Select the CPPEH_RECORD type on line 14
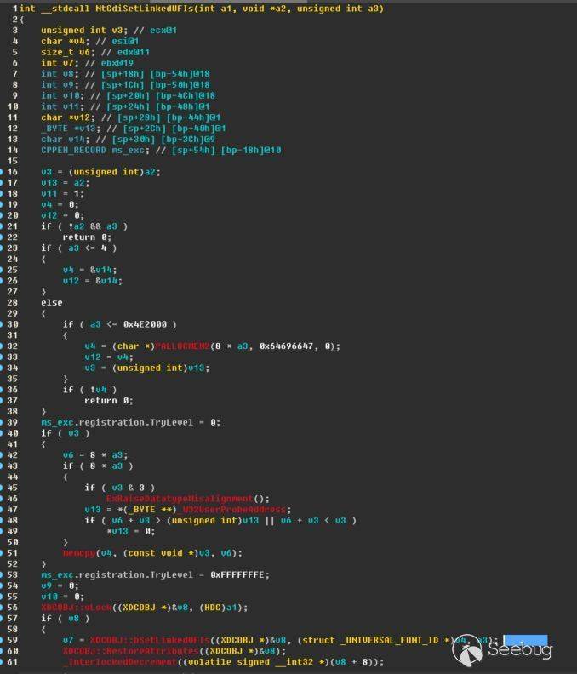The image size is (577, 674). 73,150
